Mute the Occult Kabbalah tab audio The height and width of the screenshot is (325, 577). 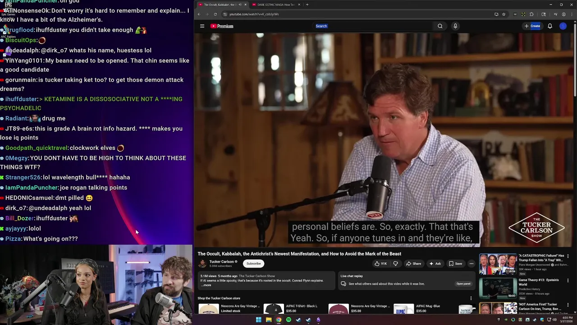coord(240,5)
